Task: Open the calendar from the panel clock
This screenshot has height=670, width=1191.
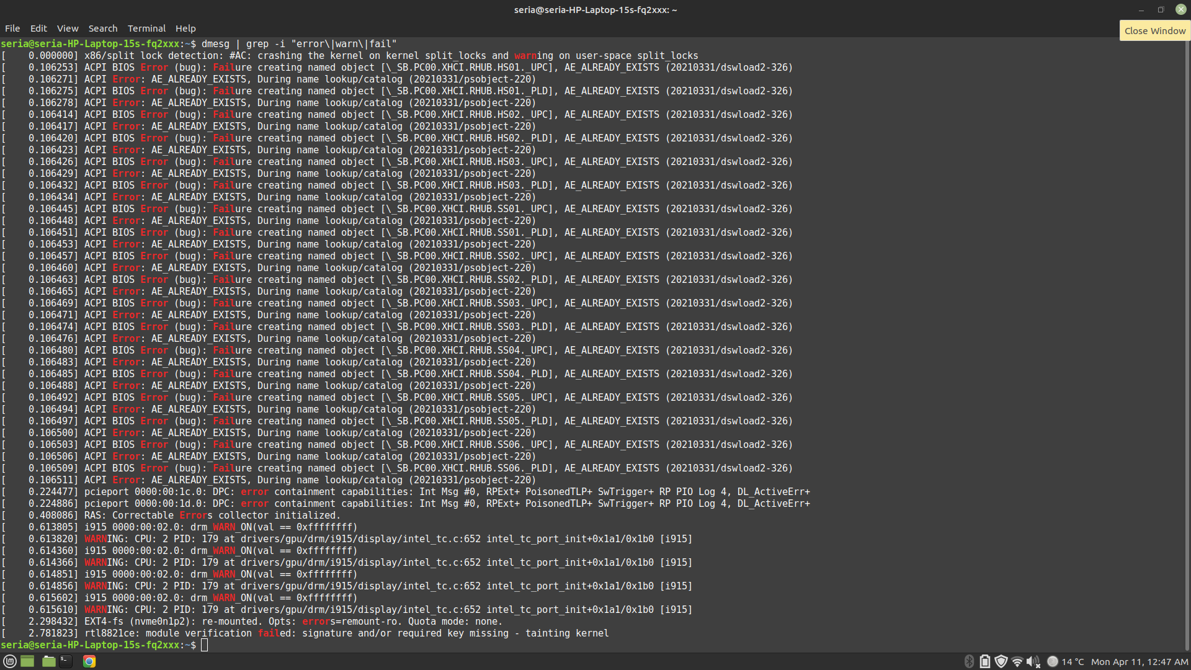Action: [1140, 661]
